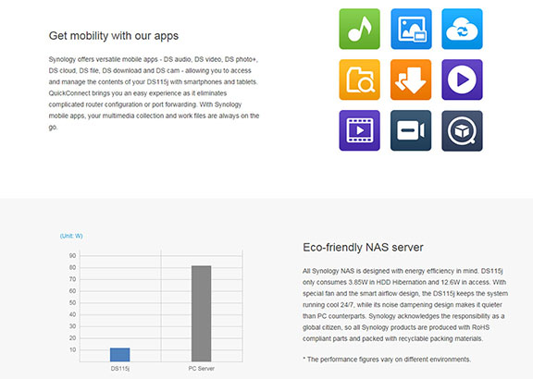Click the blue DS115j bar in chart
This screenshot has height=379, width=533.
(119, 355)
